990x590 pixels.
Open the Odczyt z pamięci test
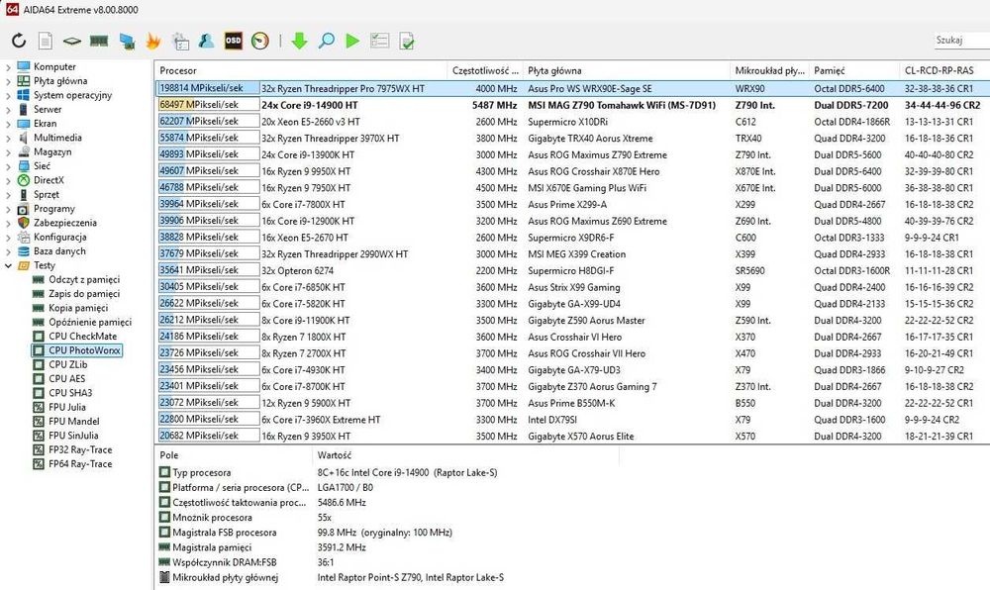click(x=84, y=279)
